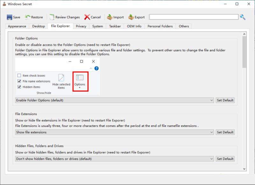
Task: Click Set Default for Hidden Files
Action: tap(225, 159)
